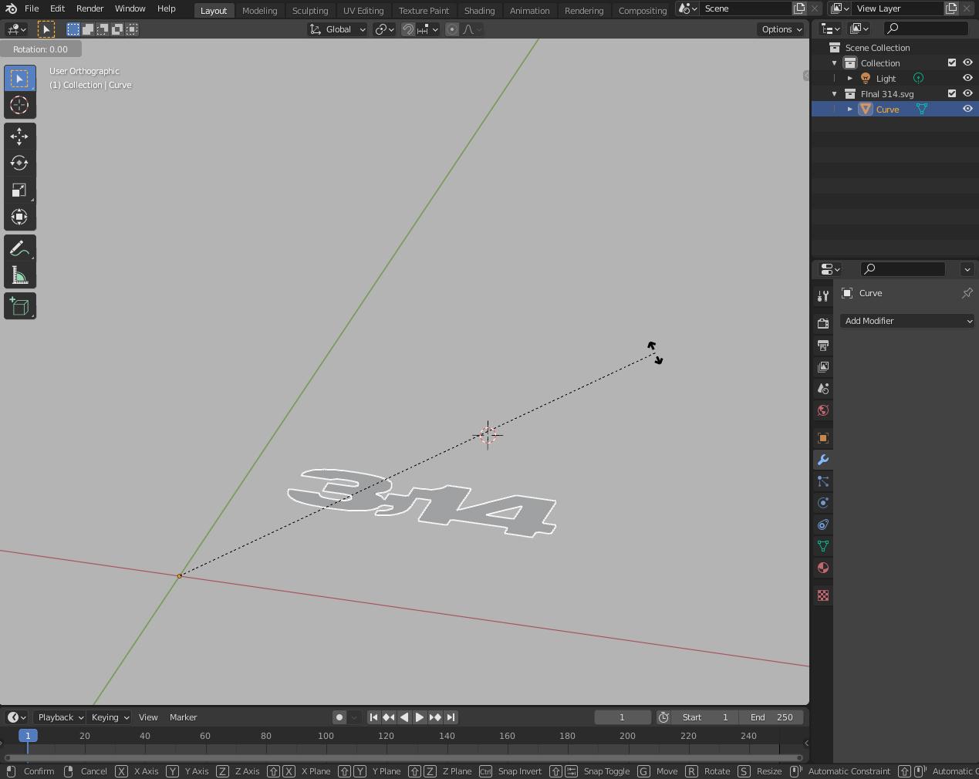This screenshot has width=979, height=779.
Task: Play the animation in reverse
Action: 404,717
